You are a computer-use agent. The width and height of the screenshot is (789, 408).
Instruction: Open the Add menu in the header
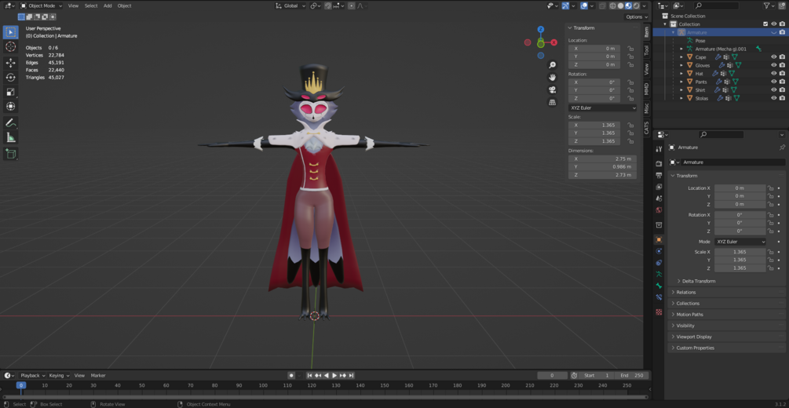point(108,5)
